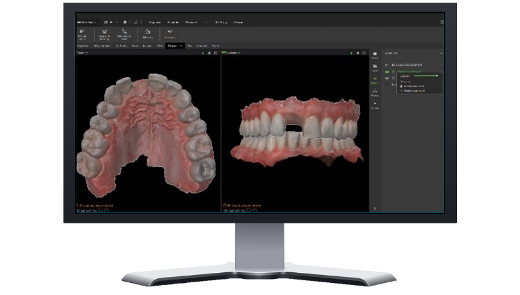The height and width of the screenshot is (295, 520).
Task: Select the Original scan mode radio
Action: tap(402, 91)
